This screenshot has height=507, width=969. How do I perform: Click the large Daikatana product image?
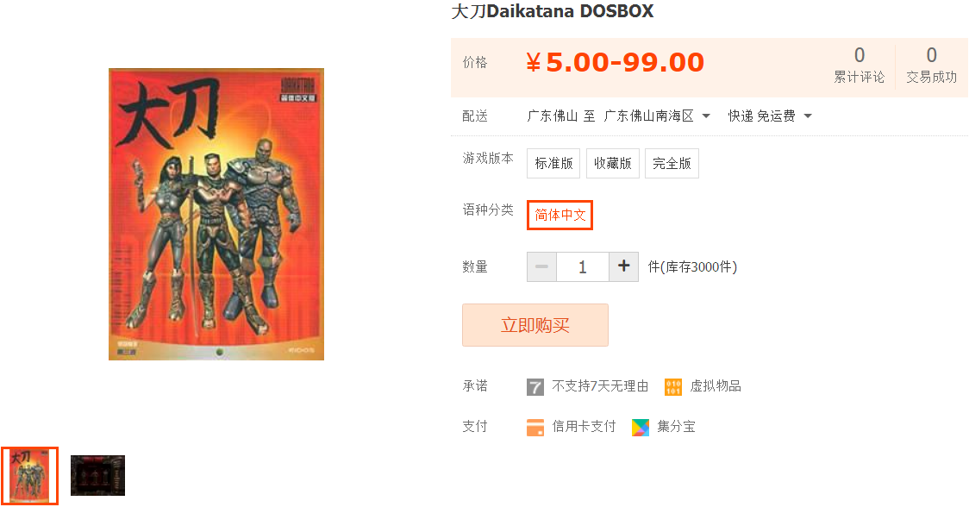coord(216,214)
